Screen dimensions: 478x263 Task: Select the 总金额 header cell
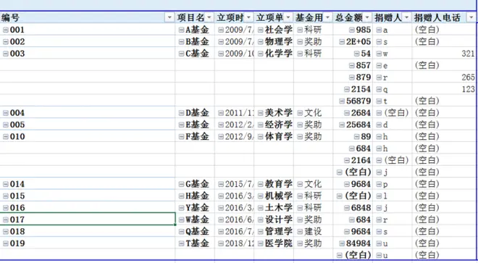point(353,17)
